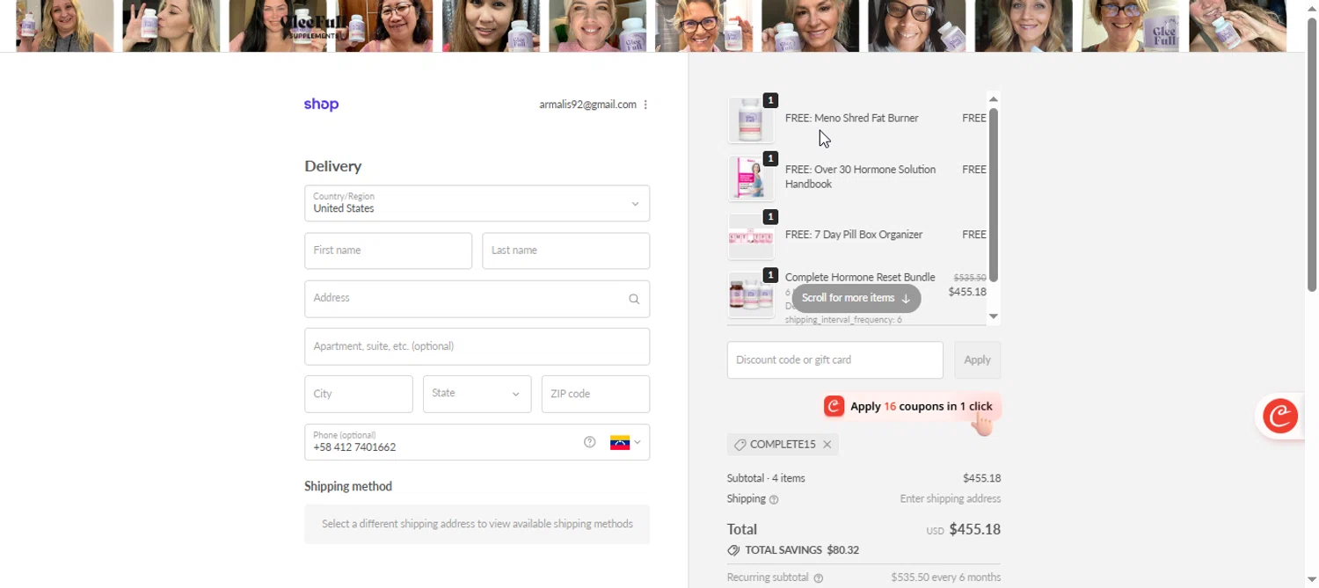Open the Country/Region dropdown

coord(477,203)
